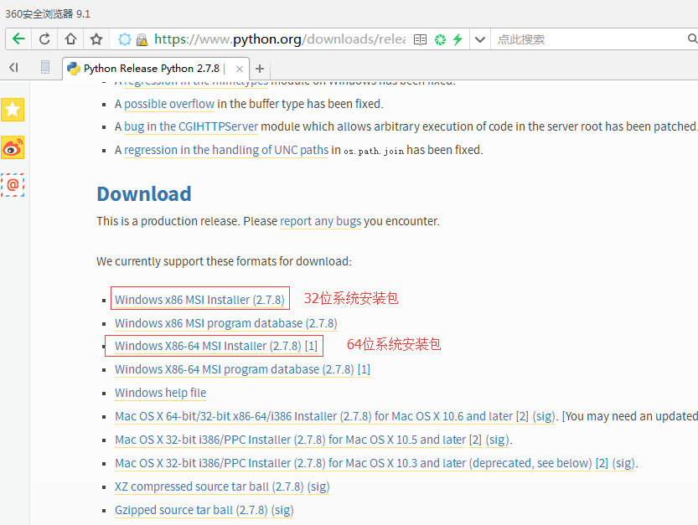Open the Weibo sidebar icon

[13, 147]
